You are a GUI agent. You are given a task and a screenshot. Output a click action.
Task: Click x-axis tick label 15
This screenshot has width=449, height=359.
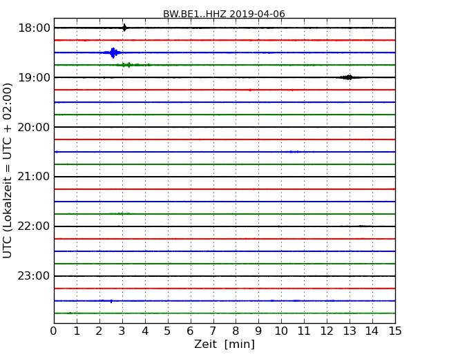tap(395, 331)
